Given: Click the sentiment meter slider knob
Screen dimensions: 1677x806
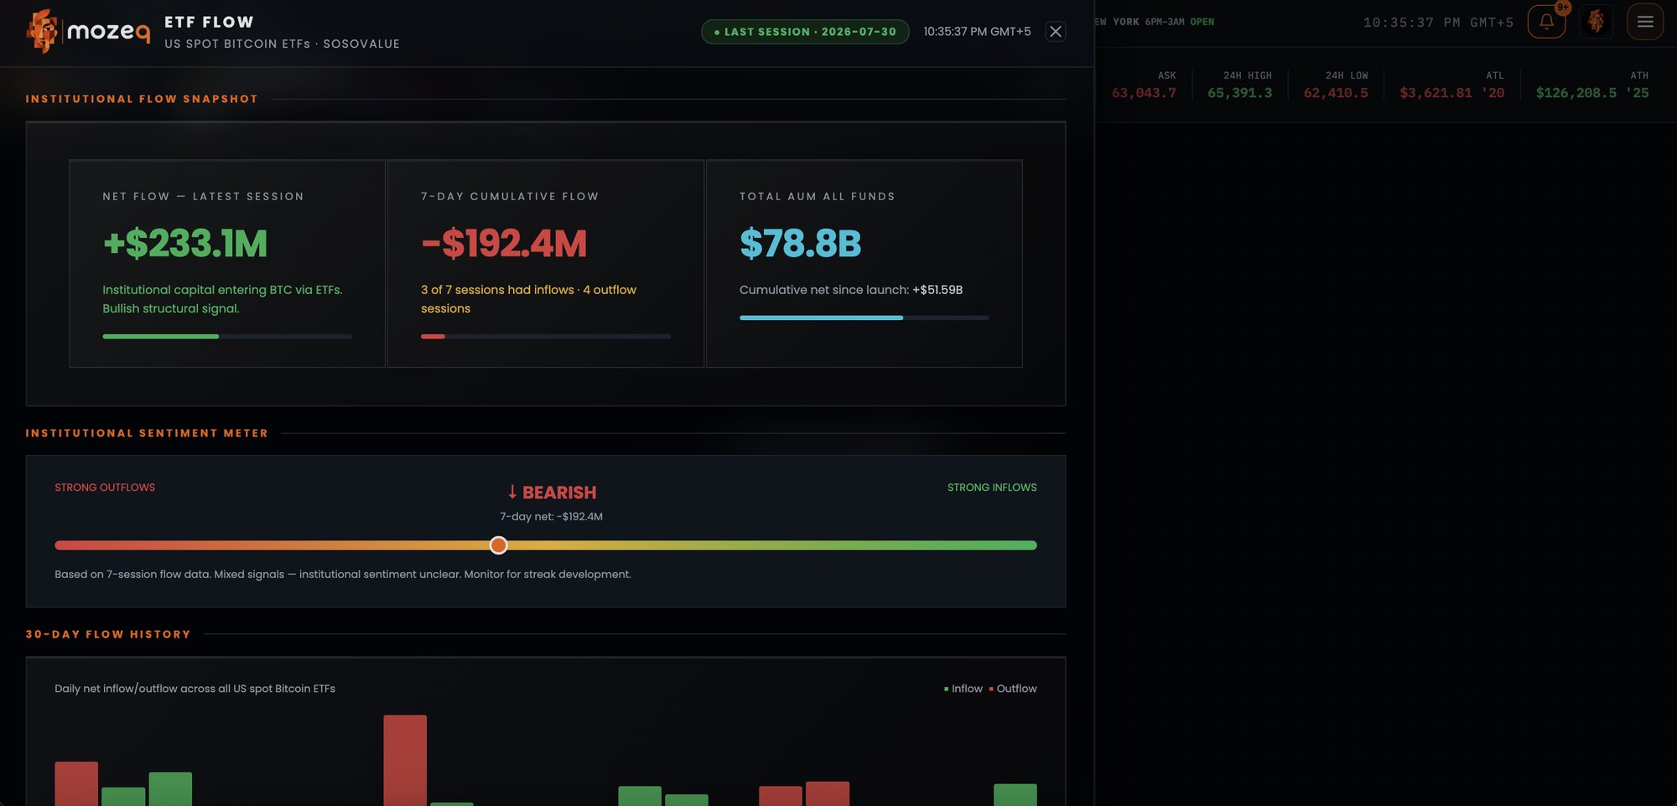Looking at the screenshot, I should click(x=499, y=545).
